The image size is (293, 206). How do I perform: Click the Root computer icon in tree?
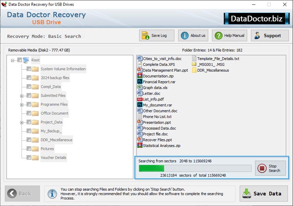point(26,60)
